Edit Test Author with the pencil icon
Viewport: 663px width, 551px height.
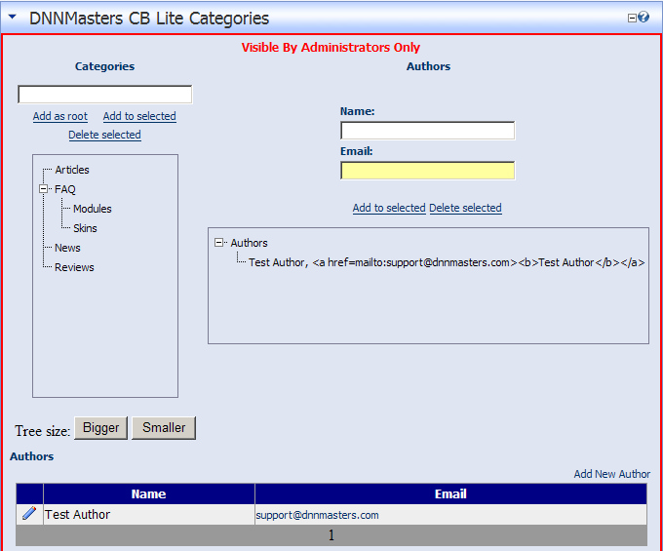coord(29,513)
